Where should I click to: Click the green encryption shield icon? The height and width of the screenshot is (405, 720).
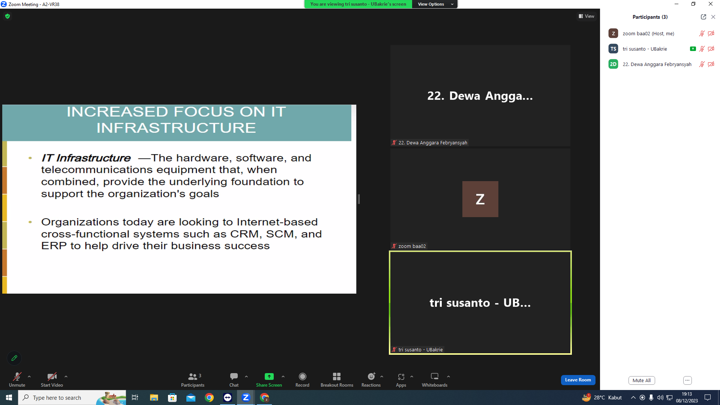(7, 16)
